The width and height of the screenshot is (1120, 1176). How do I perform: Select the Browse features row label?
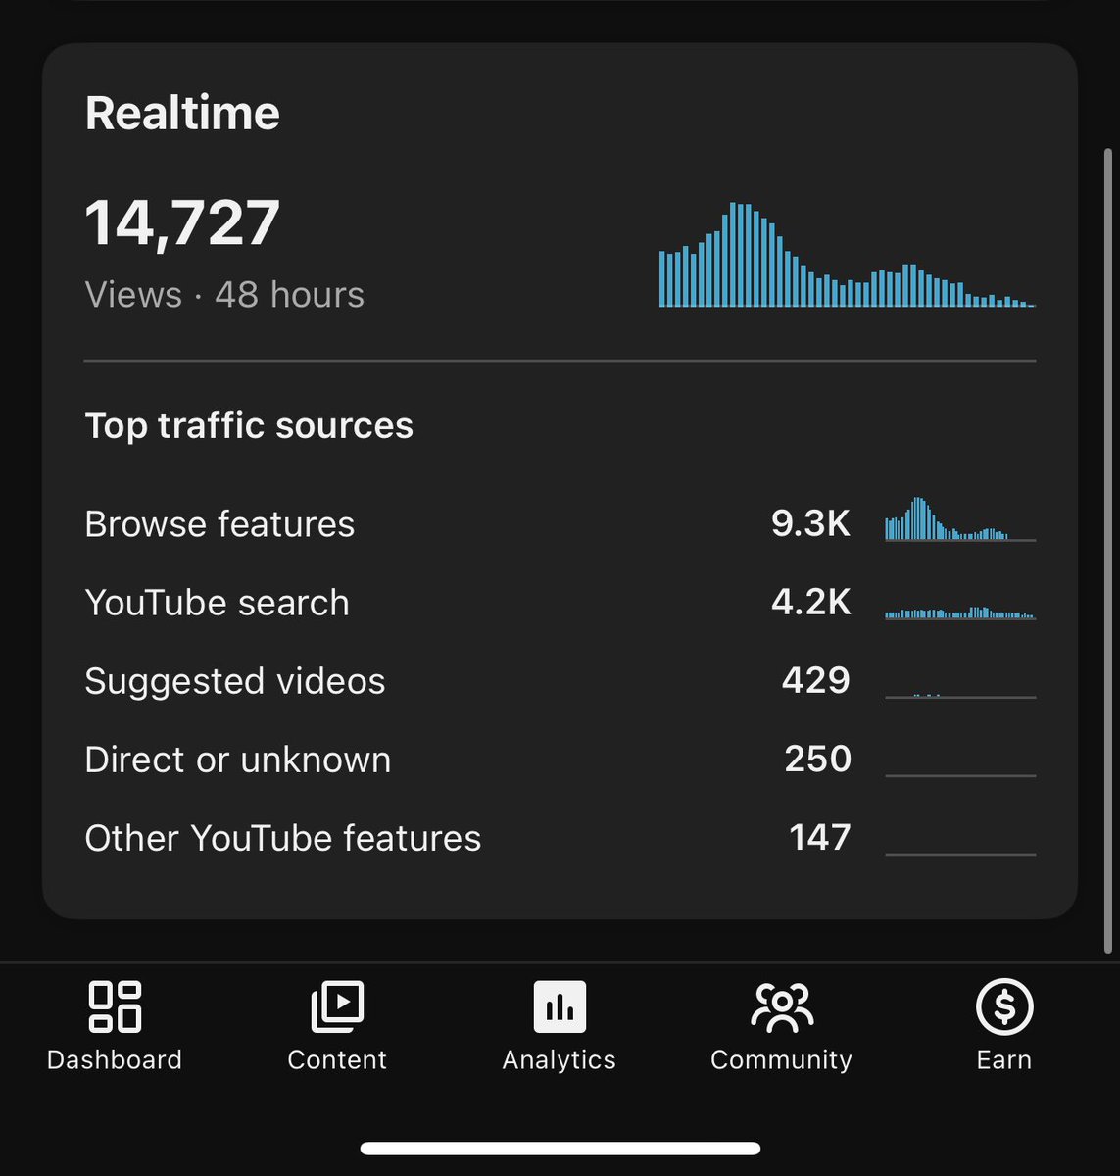[x=219, y=524]
